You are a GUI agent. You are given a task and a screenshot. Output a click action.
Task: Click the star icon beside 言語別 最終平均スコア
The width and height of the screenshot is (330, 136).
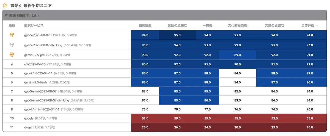pos(5,5)
